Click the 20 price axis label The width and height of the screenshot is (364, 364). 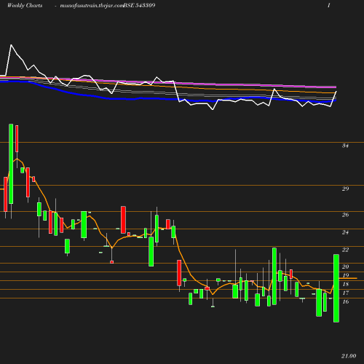[345, 266]
